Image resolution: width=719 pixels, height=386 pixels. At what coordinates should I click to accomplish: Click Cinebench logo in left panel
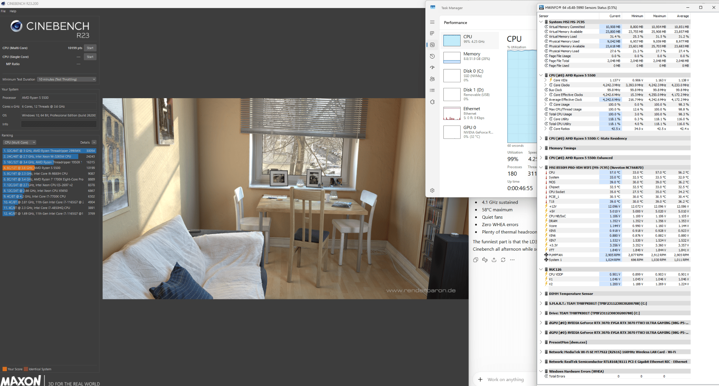[x=17, y=26]
